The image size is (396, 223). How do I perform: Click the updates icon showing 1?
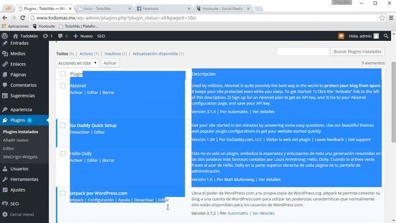[x=48, y=36]
